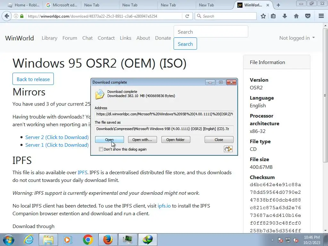This screenshot has width=328, height=246.
Task: Visit the ipfs.io link
Action: (x=164, y=206)
